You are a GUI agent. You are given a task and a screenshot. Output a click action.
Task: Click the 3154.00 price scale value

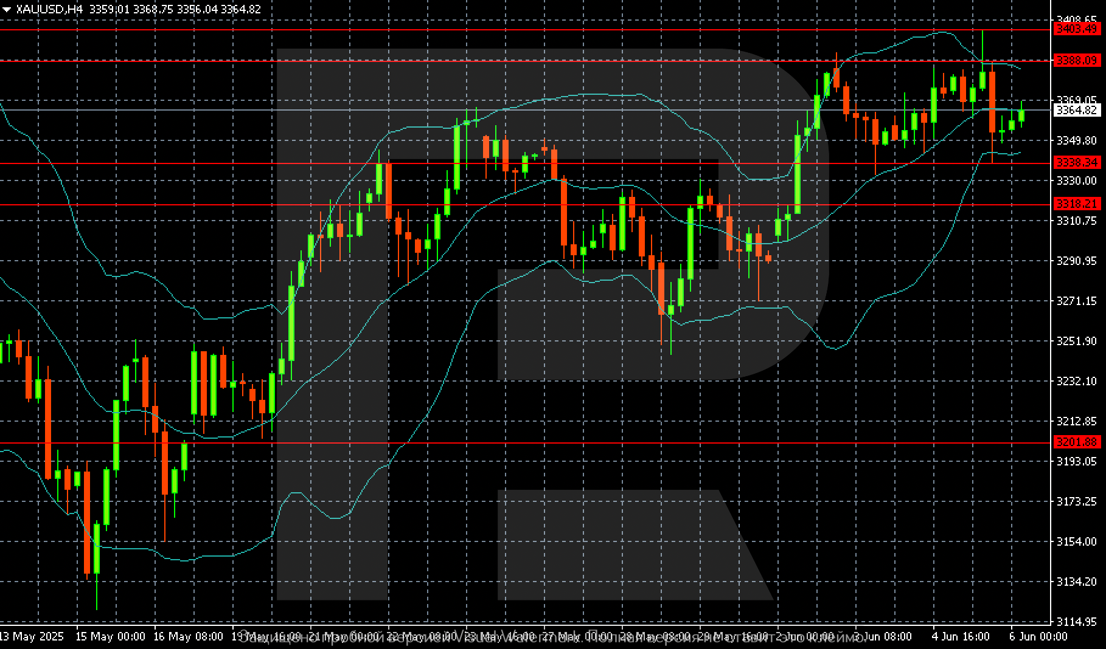pyautogui.click(x=1077, y=541)
